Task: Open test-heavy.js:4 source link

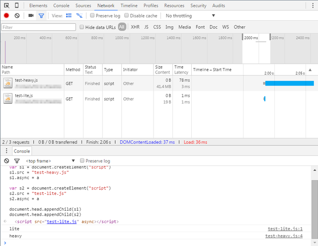Action: tap(284, 236)
